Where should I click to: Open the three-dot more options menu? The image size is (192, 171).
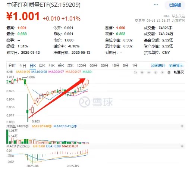point(156,5)
